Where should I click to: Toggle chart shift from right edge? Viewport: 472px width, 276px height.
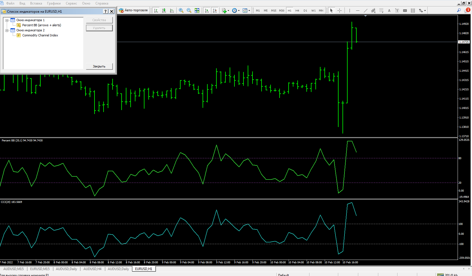coord(215,10)
